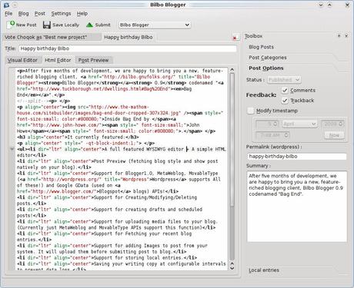Open the April month dropdown
Viewport: 354px width, 288px height.
300,124
